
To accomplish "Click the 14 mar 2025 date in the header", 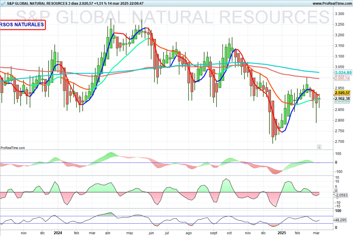I will click(x=118, y=3).
